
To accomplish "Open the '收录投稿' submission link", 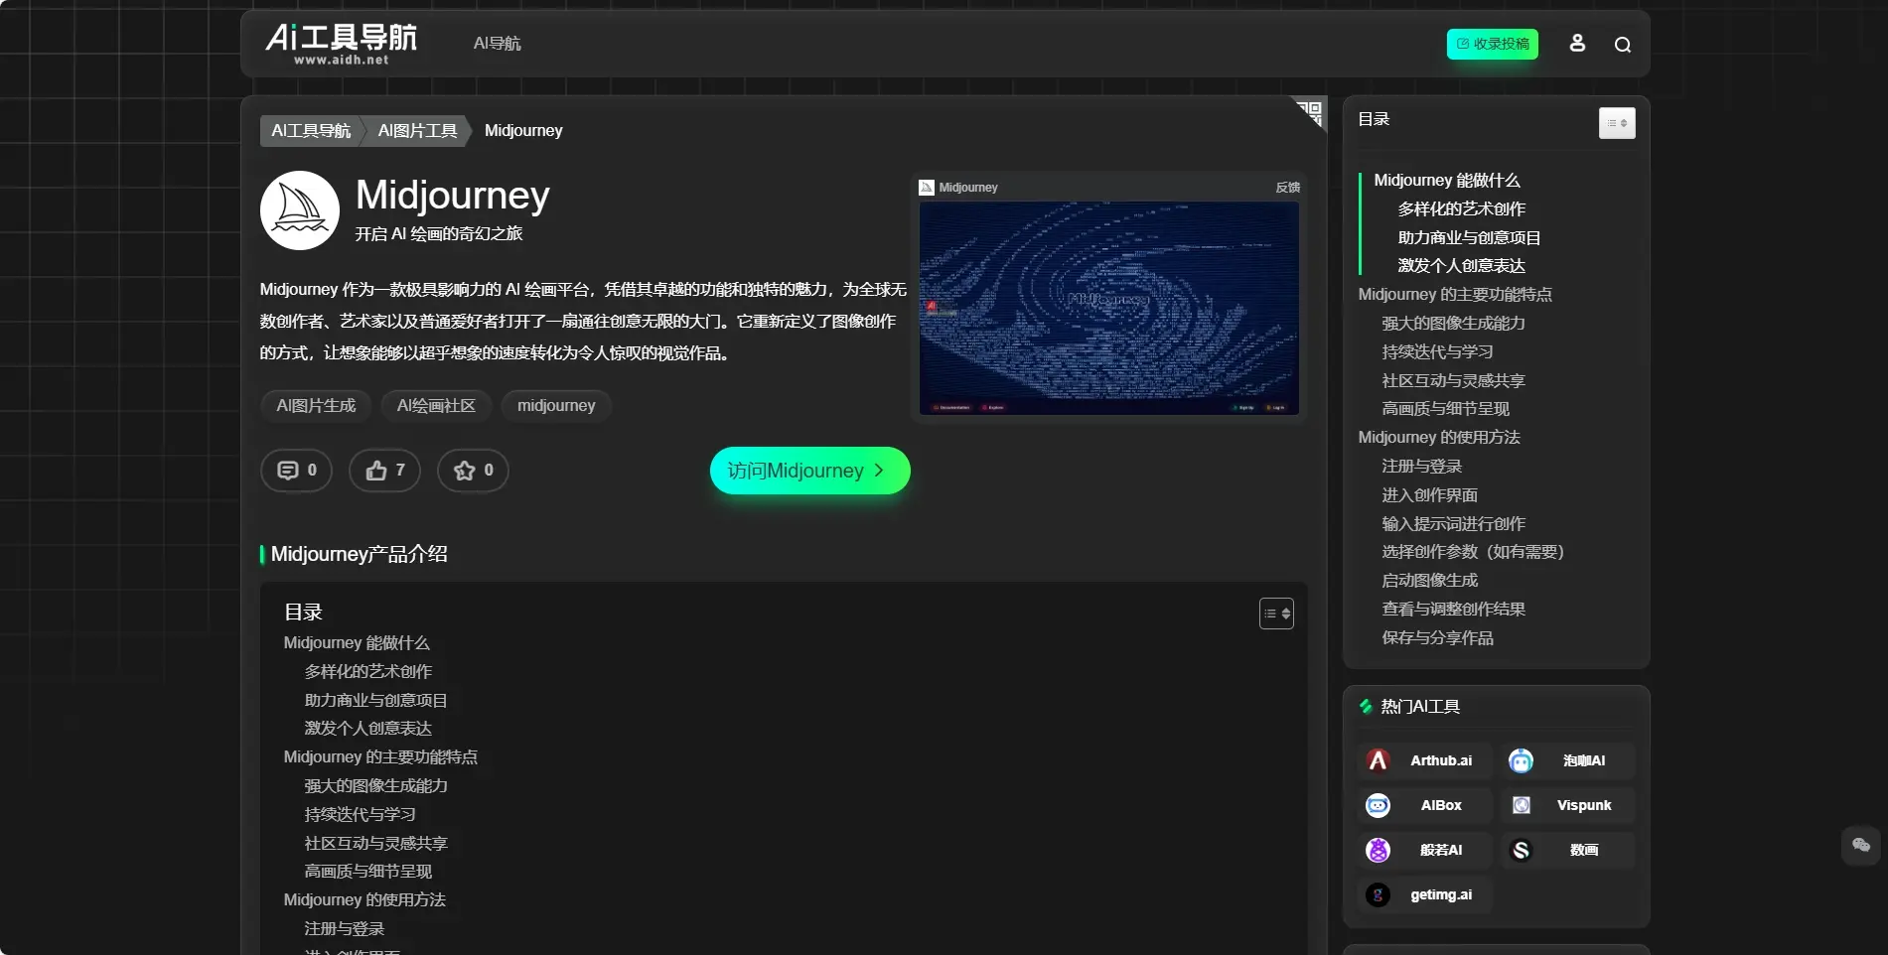I will pos(1492,44).
